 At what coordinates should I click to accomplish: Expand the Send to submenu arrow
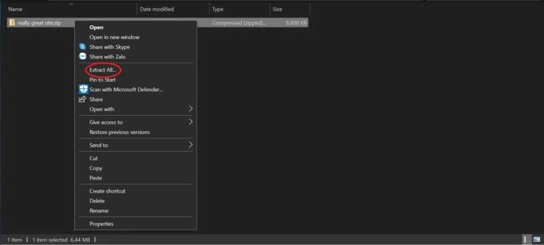[190, 145]
